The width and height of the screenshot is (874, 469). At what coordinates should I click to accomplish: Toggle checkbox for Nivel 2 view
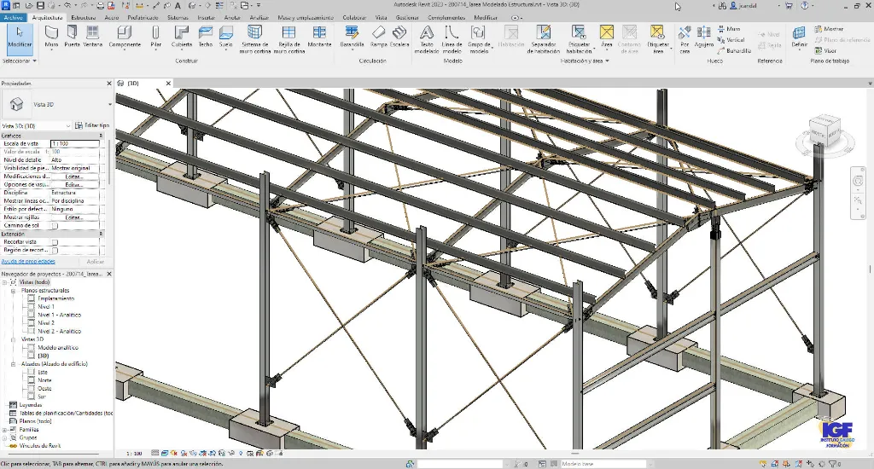(32, 322)
